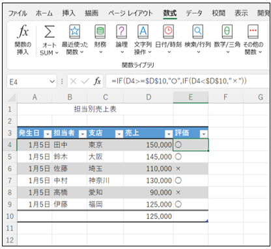
Task: Switch to the 描画 (Draw) tab
Action: [91, 14]
